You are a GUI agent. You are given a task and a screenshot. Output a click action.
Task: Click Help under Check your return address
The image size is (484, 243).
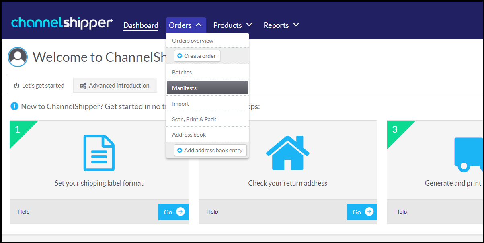pyautogui.click(x=212, y=212)
